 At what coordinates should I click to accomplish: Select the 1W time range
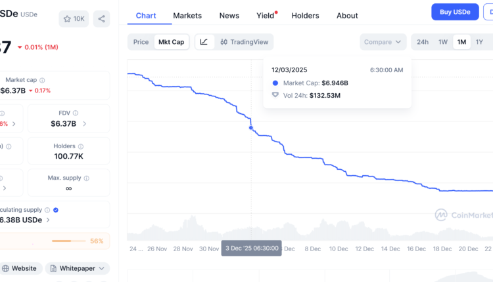(443, 42)
